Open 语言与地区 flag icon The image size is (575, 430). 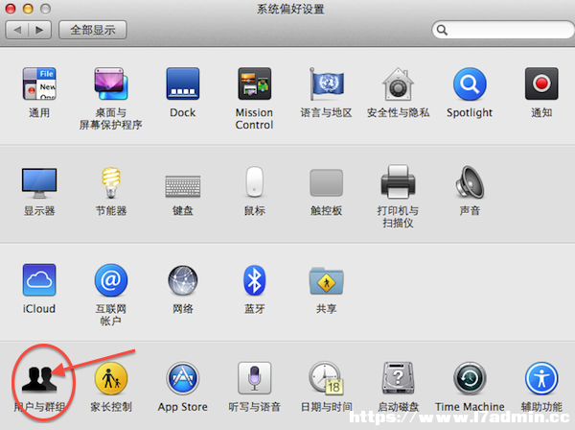coord(326,84)
